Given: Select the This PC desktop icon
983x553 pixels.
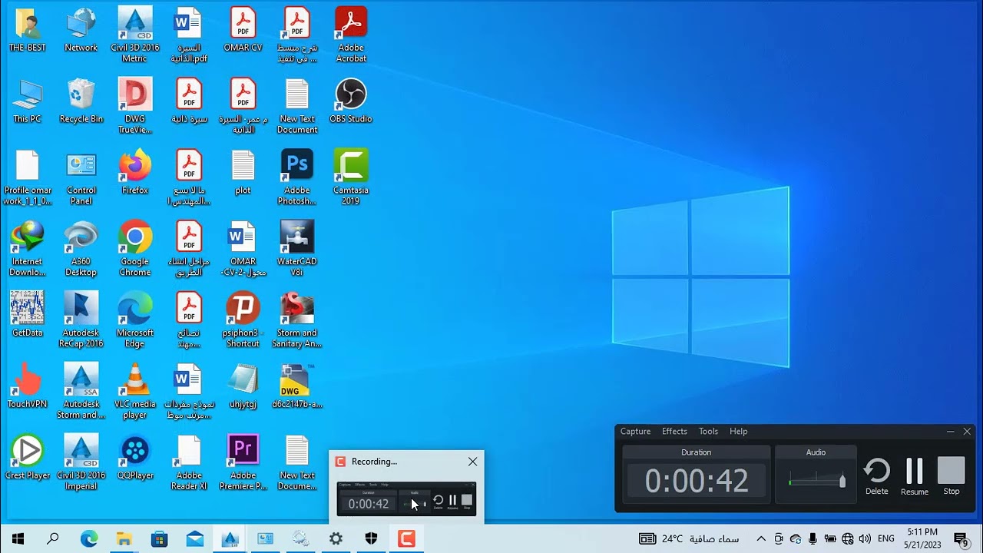Looking at the screenshot, I should (27, 101).
